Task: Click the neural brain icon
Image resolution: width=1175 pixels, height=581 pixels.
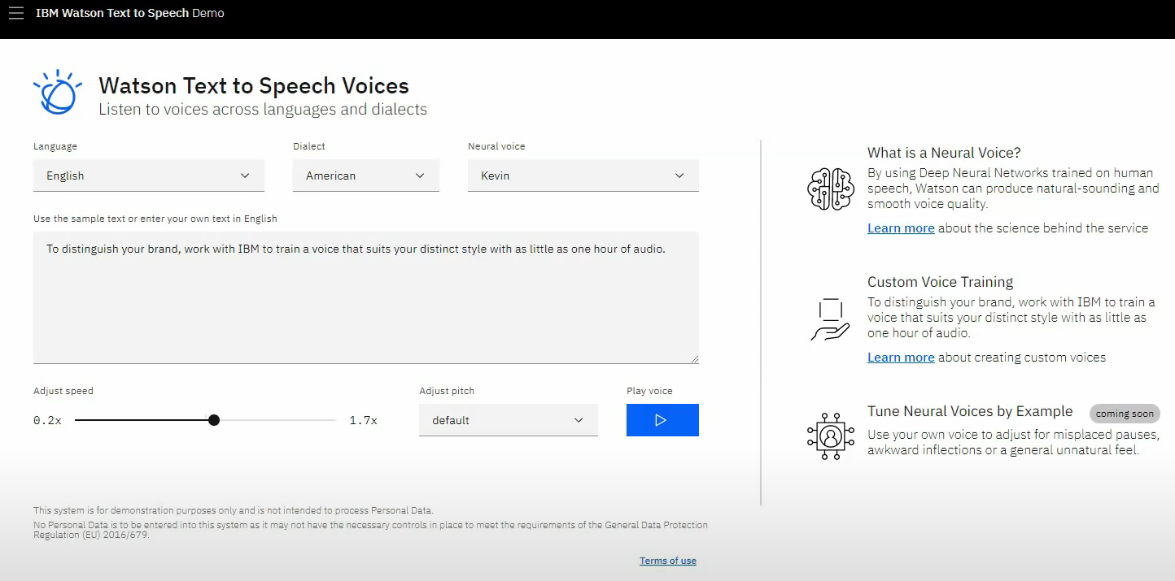Action: tap(830, 189)
